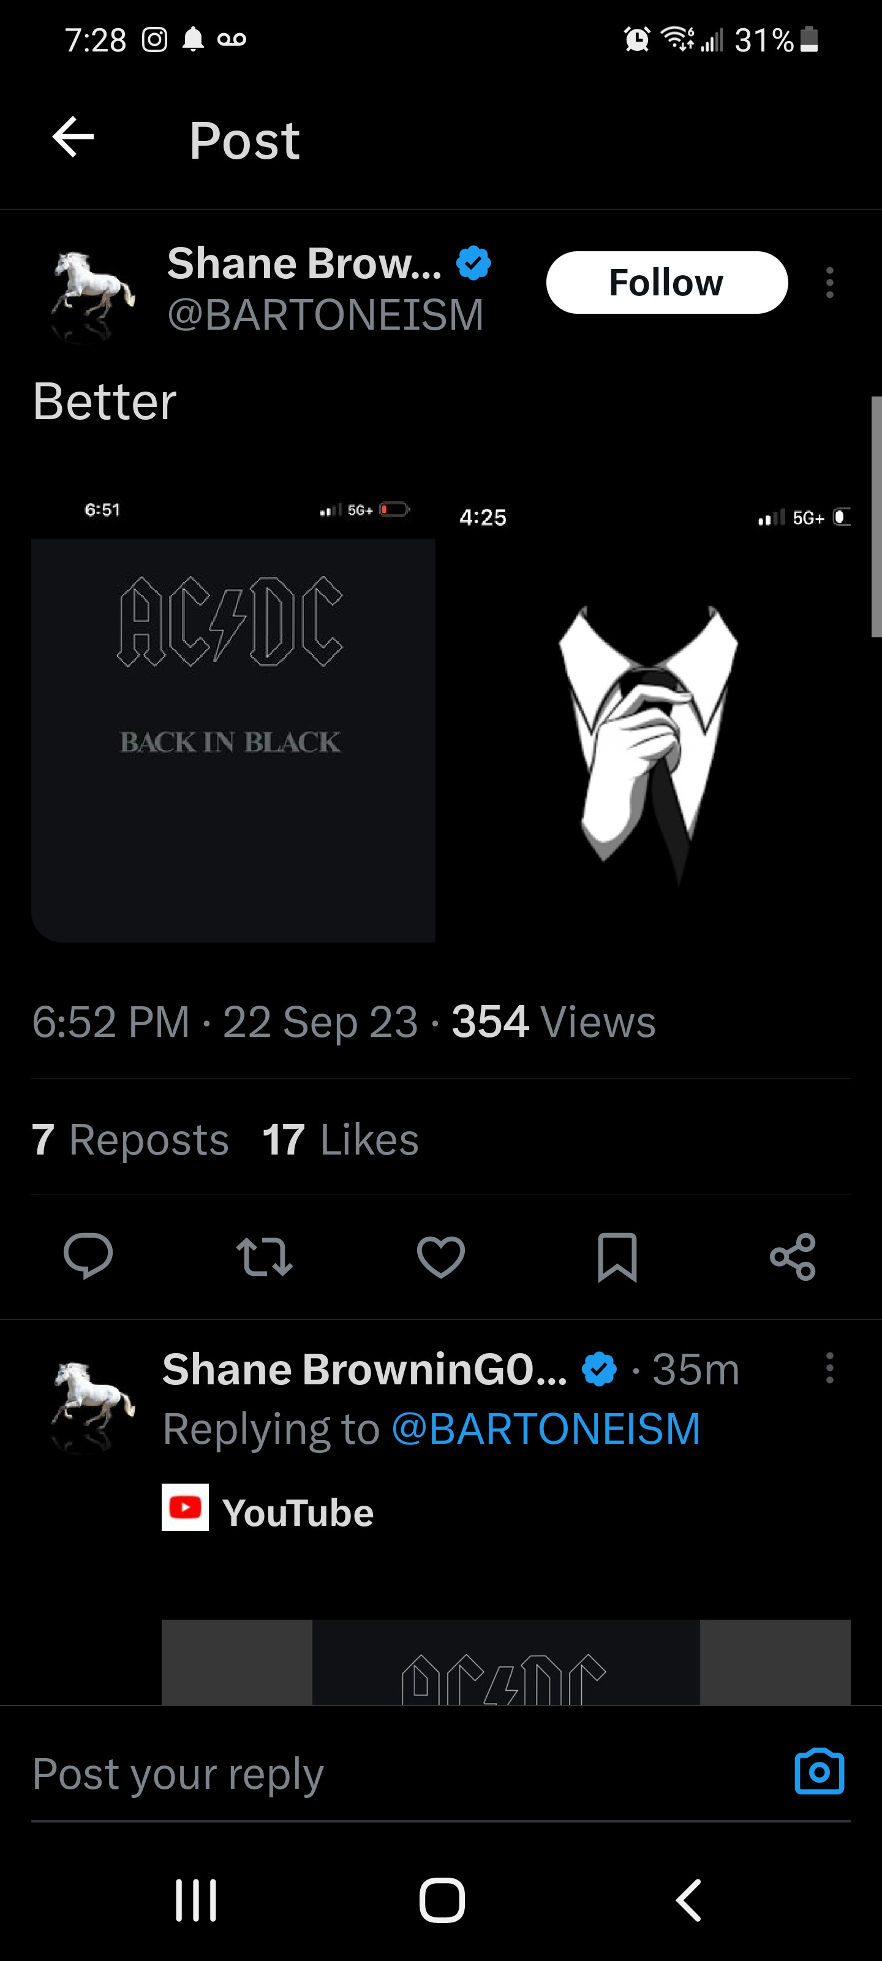
Task: Bookmark this post
Action: point(616,1256)
